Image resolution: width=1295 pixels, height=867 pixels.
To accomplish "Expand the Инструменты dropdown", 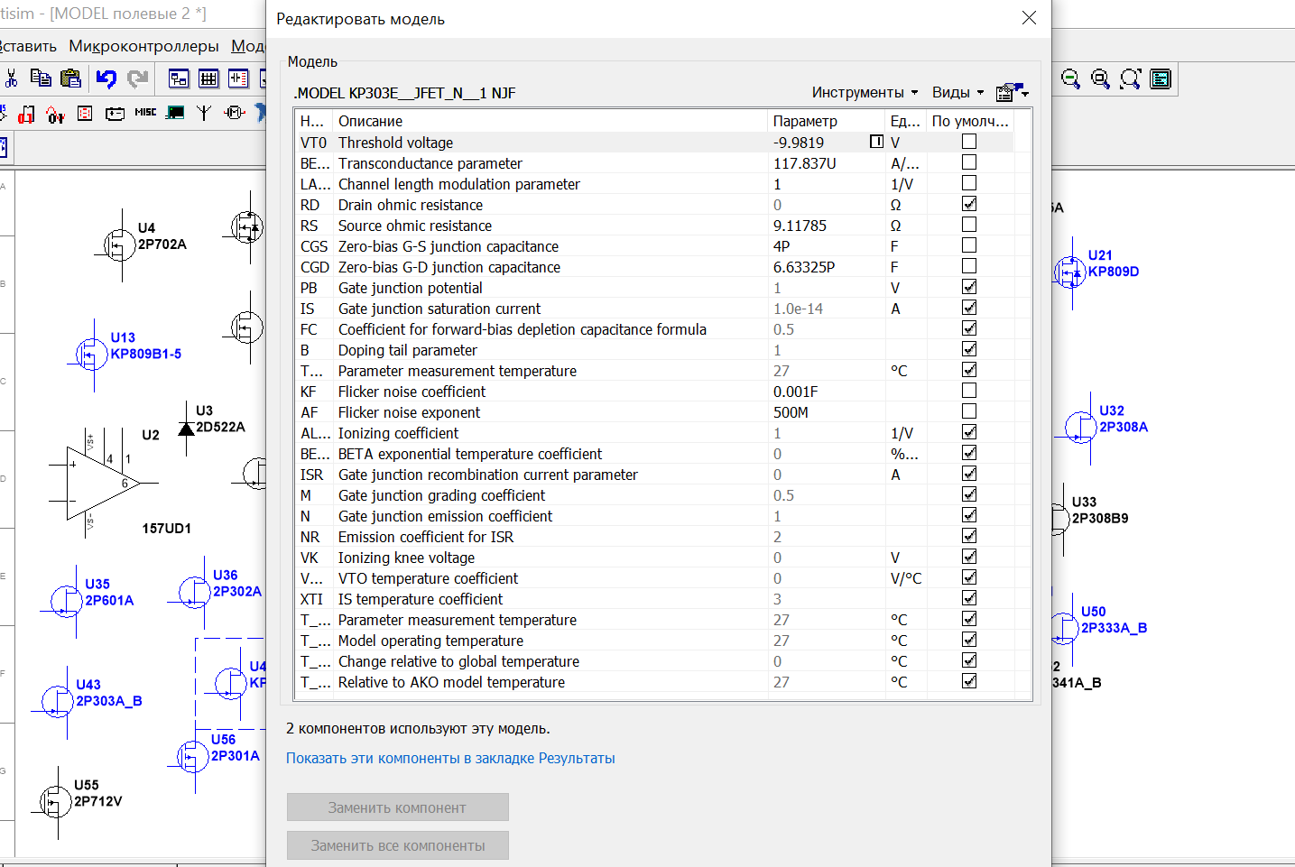I will click(x=865, y=92).
